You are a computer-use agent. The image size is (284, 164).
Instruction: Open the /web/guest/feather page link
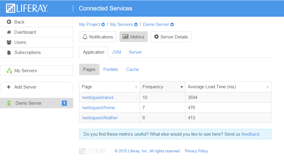tap(100, 118)
